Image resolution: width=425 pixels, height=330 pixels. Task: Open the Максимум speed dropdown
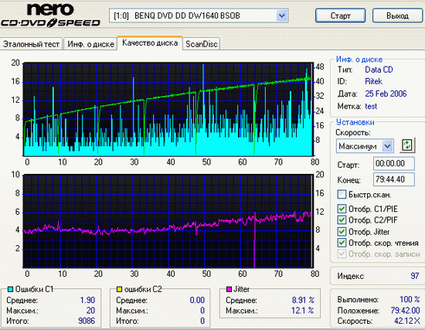pyautogui.click(x=388, y=146)
